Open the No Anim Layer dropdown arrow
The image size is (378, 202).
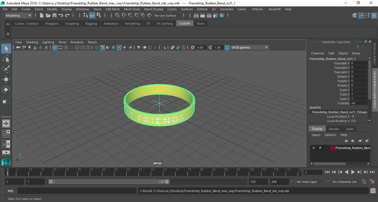(292, 181)
